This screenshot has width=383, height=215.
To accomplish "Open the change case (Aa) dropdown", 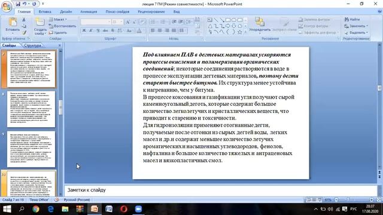I will [129, 30].
